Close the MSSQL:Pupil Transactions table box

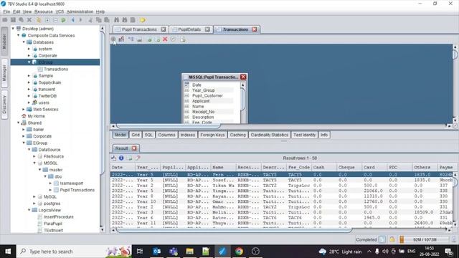point(243,77)
